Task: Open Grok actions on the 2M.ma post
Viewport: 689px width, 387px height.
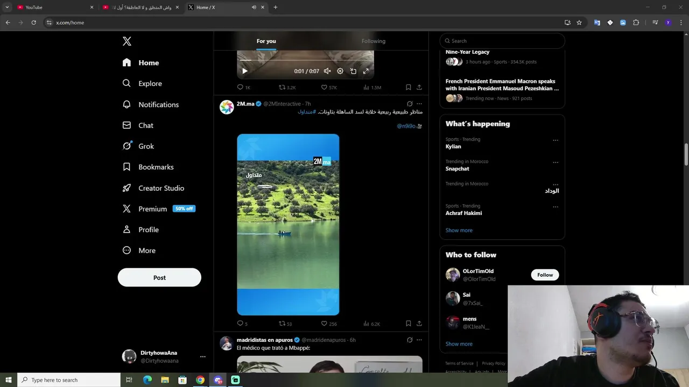Action: 410,104
